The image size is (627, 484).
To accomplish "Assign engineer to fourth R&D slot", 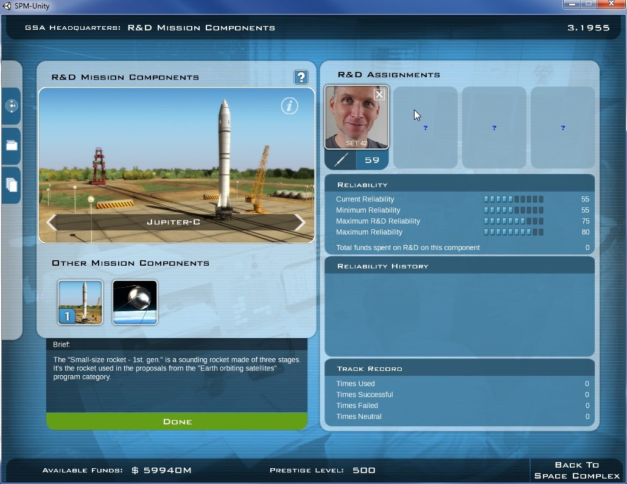I will [562, 128].
